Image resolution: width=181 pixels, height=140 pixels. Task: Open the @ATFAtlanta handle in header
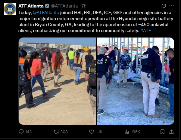64,6
